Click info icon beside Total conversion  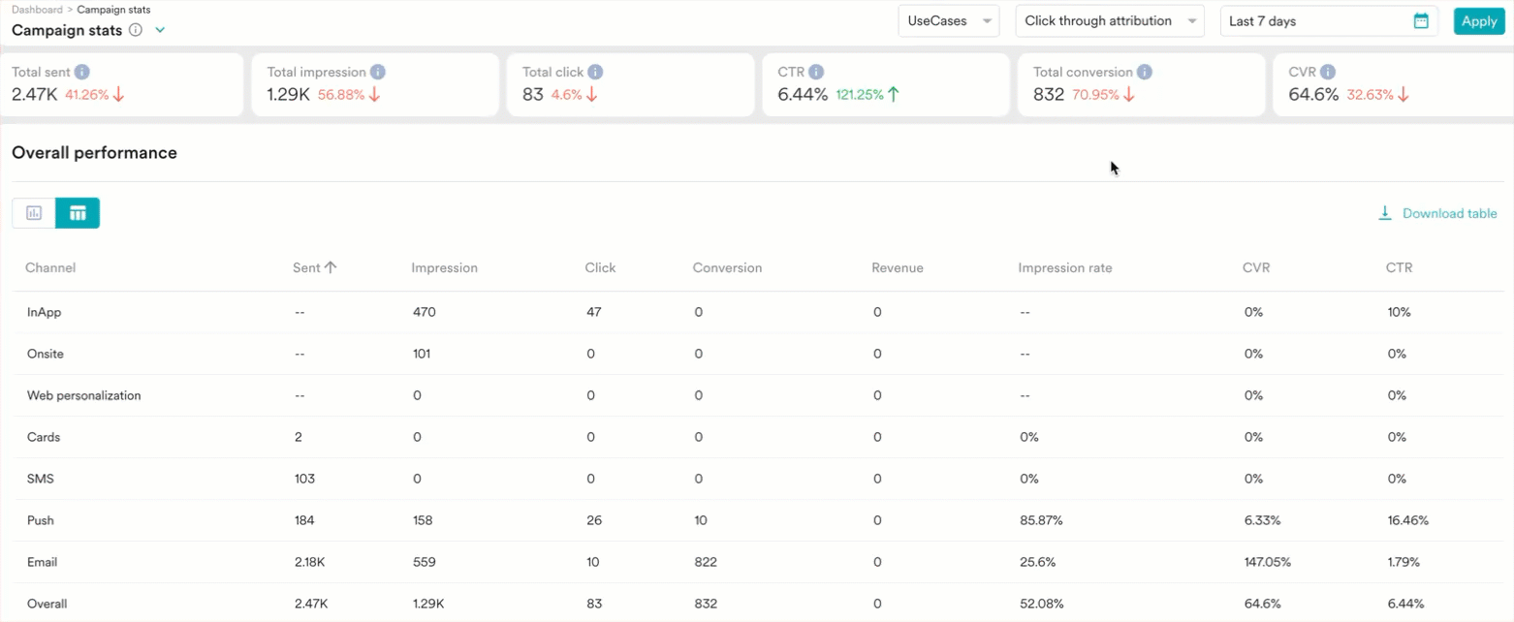point(1145,72)
